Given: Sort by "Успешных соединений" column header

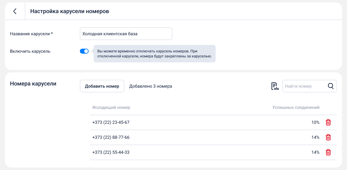Looking at the screenshot, I should pyautogui.click(x=296, y=108).
